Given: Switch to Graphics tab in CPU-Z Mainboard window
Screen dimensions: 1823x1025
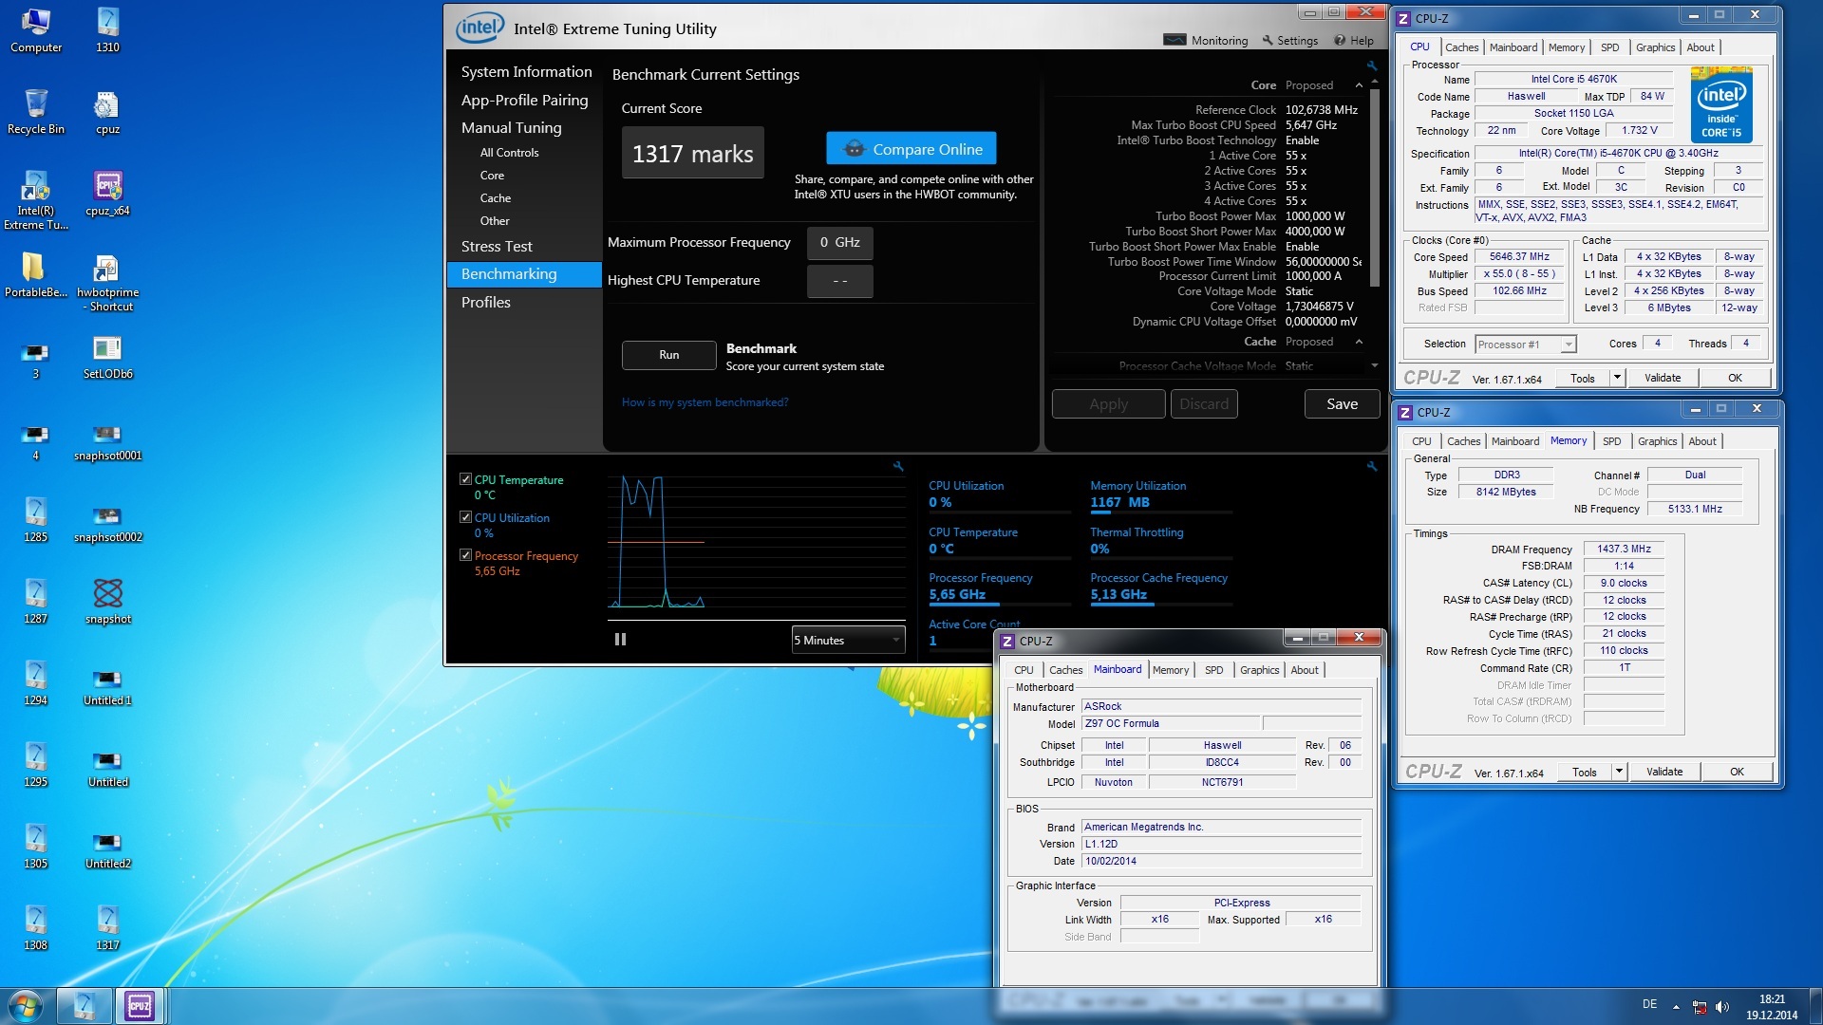Looking at the screenshot, I should click(x=1259, y=670).
